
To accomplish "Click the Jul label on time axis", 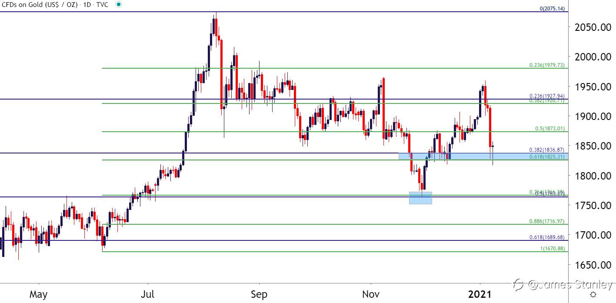I will tap(148, 294).
